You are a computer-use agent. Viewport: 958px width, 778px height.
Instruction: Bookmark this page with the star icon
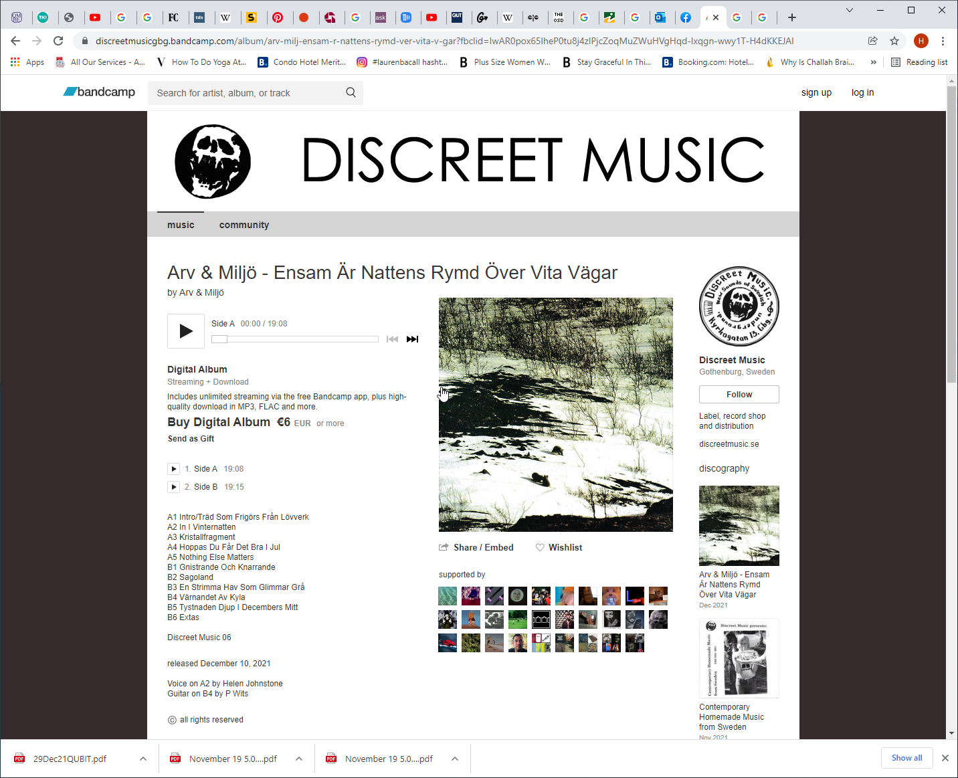tap(894, 41)
